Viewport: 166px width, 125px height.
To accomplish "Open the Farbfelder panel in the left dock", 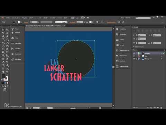I will coord(16,43).
